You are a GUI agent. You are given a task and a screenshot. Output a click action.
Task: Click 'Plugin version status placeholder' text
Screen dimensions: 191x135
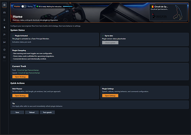pos(114,39)
